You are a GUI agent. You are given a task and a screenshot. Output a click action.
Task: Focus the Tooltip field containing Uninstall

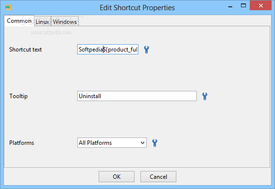pyautogui.click(x=137, y=96)
